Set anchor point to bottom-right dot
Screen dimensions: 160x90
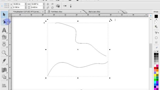[x=8, y=7]
